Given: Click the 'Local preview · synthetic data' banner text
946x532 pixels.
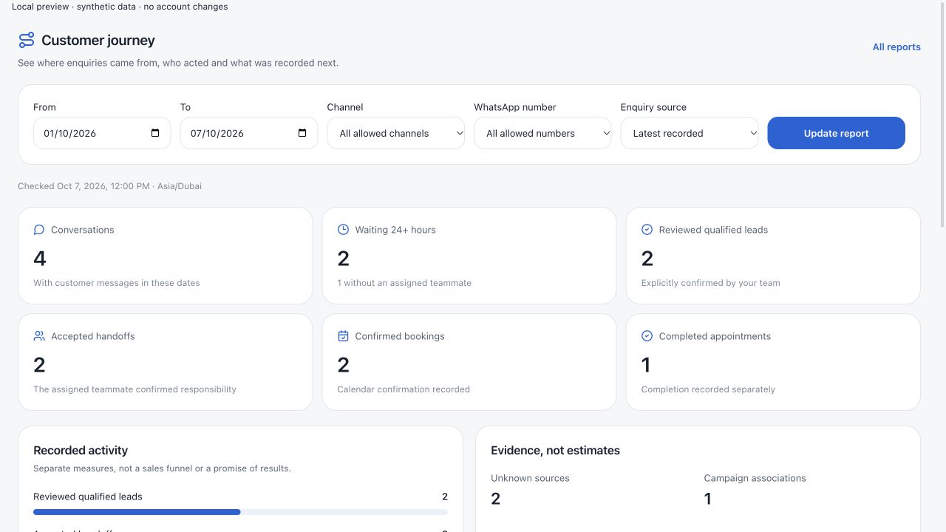Looking at the screenshot, I should [x=120, y=7].
